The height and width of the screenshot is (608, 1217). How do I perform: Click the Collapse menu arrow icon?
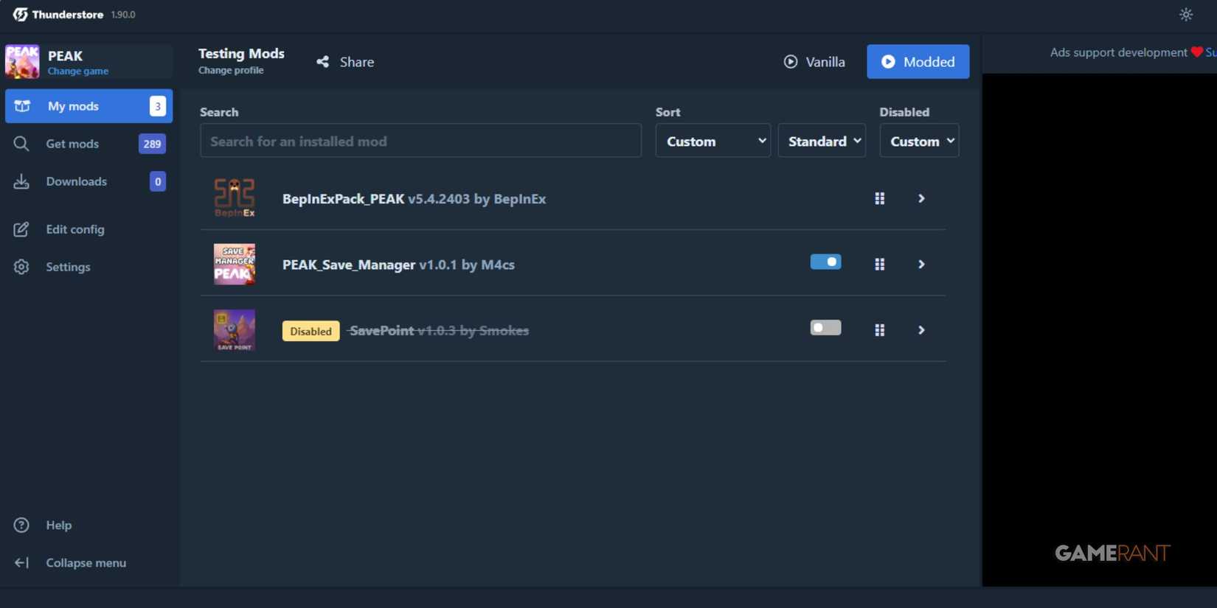pos(21,563)
